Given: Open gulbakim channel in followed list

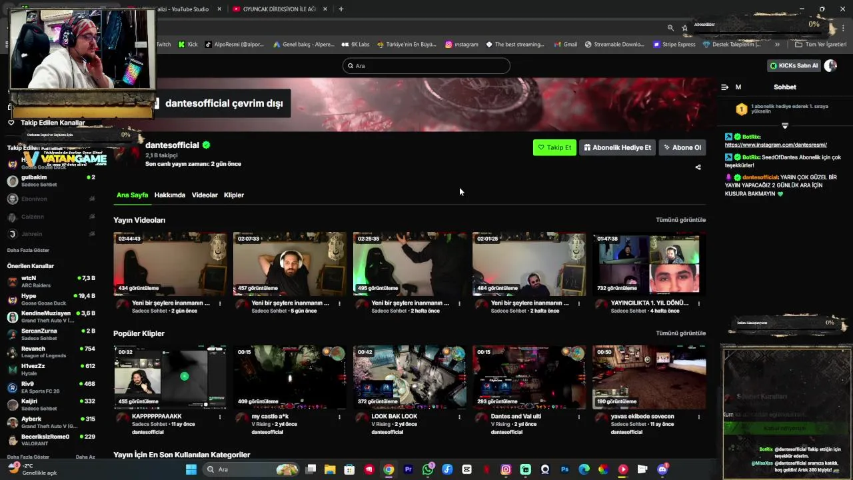Looking at the screenshot, I should coord(51,181).
